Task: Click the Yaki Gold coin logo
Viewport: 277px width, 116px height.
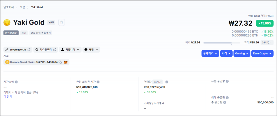Action: 7,22
